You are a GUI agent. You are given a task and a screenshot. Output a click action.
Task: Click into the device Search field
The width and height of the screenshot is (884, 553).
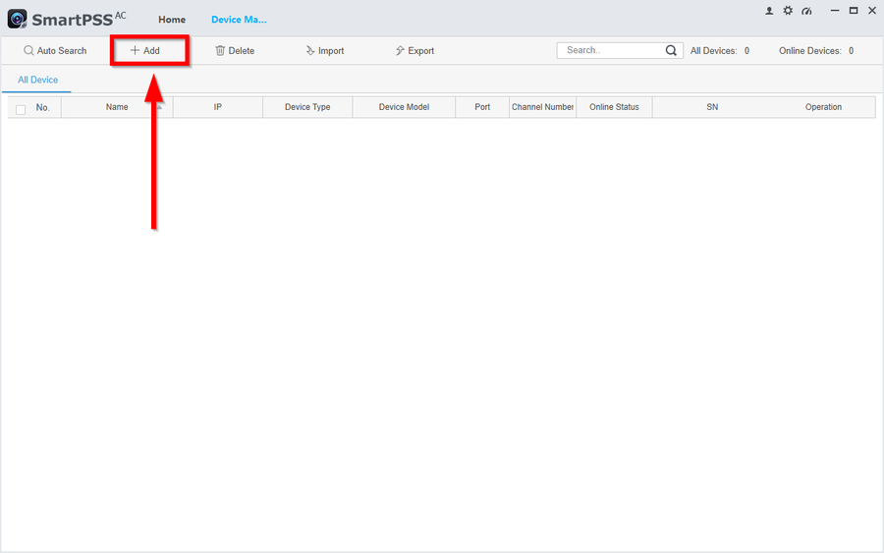pos(612,50)
